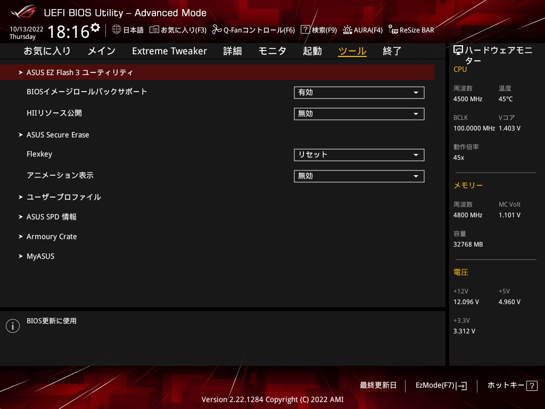Image resolution: width=545 pixels, height=409 pixels.
Task: Click memory frequency 4800 MHz value
Action: (x=468, y=215)
